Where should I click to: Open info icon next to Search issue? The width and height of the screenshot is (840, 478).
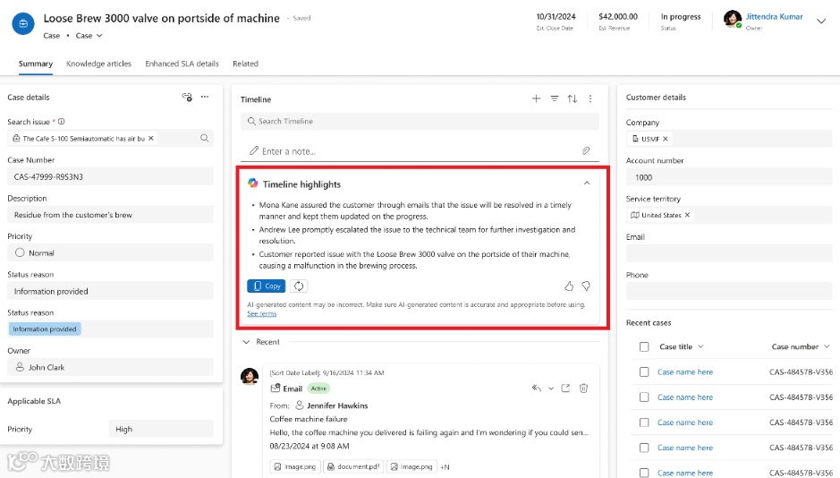(x=61, y=122)
